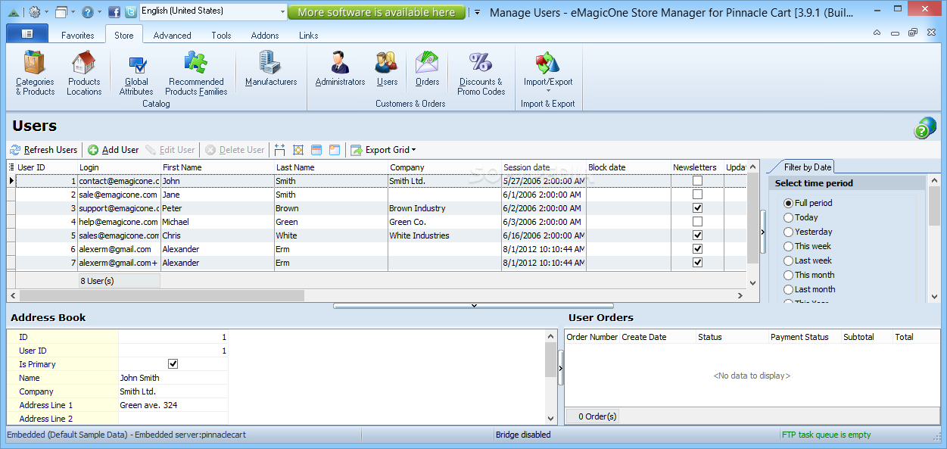Switch to the Links tab
Screen dimensions: 947x449
click(309, 36)
